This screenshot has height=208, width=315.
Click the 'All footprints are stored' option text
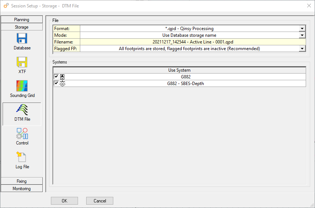[x=142, y=49]
